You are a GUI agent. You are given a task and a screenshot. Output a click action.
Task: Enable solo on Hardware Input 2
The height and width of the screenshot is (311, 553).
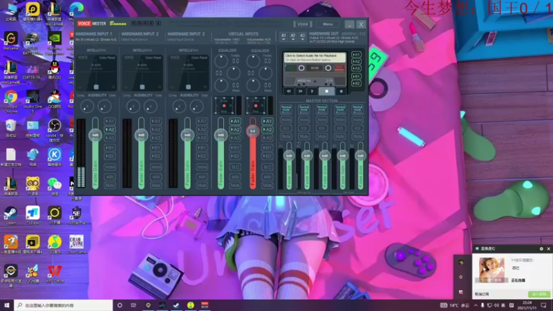(x=156, y=176)
